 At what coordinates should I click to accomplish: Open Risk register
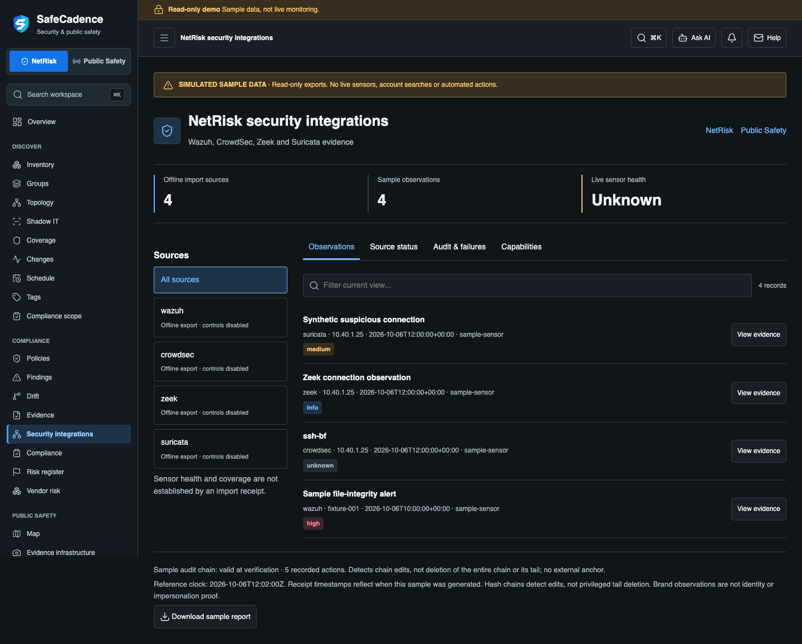pos(69,472)
